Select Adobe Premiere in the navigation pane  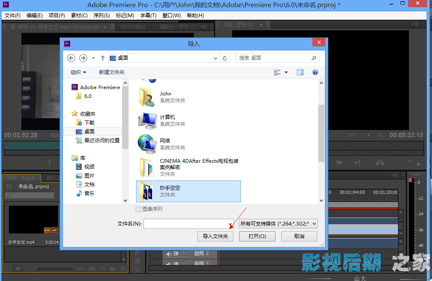100,87
